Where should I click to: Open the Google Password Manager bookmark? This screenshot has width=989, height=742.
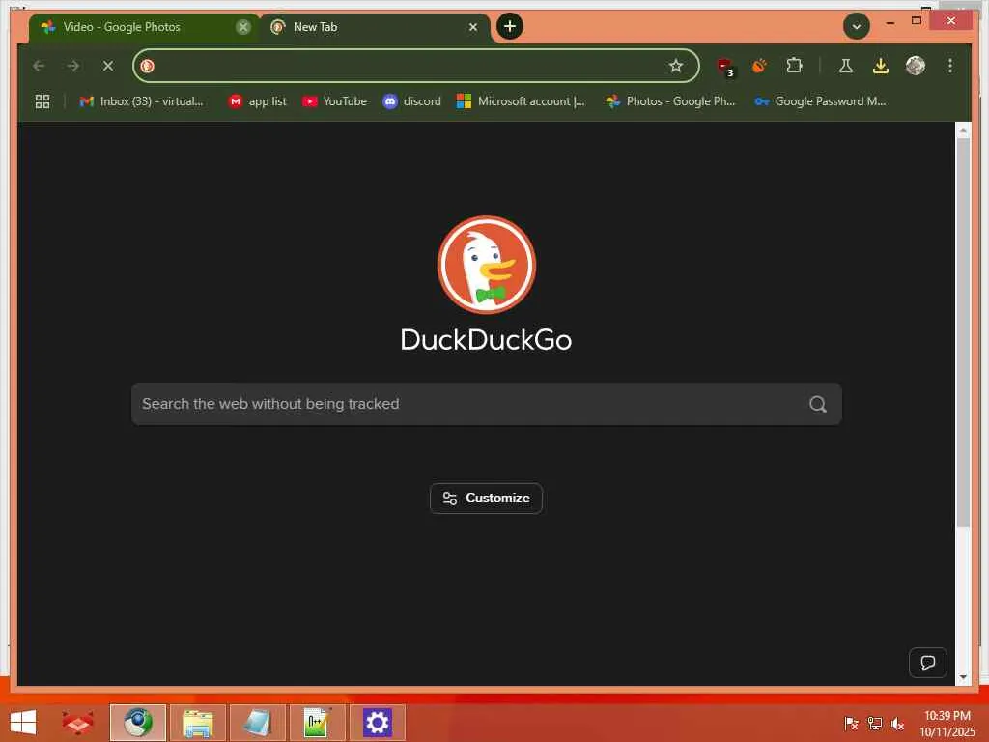pos(820,101)
